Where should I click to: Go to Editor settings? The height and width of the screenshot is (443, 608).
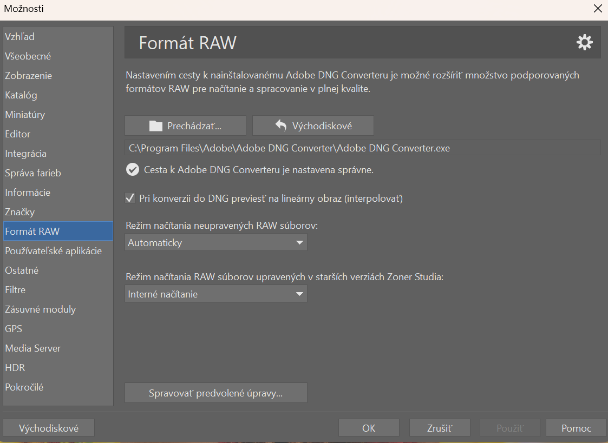(58, 134)
